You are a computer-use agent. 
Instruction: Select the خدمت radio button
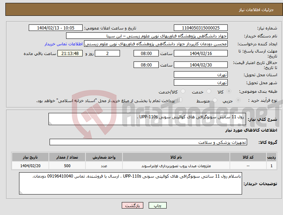click(x=209, y=91)
